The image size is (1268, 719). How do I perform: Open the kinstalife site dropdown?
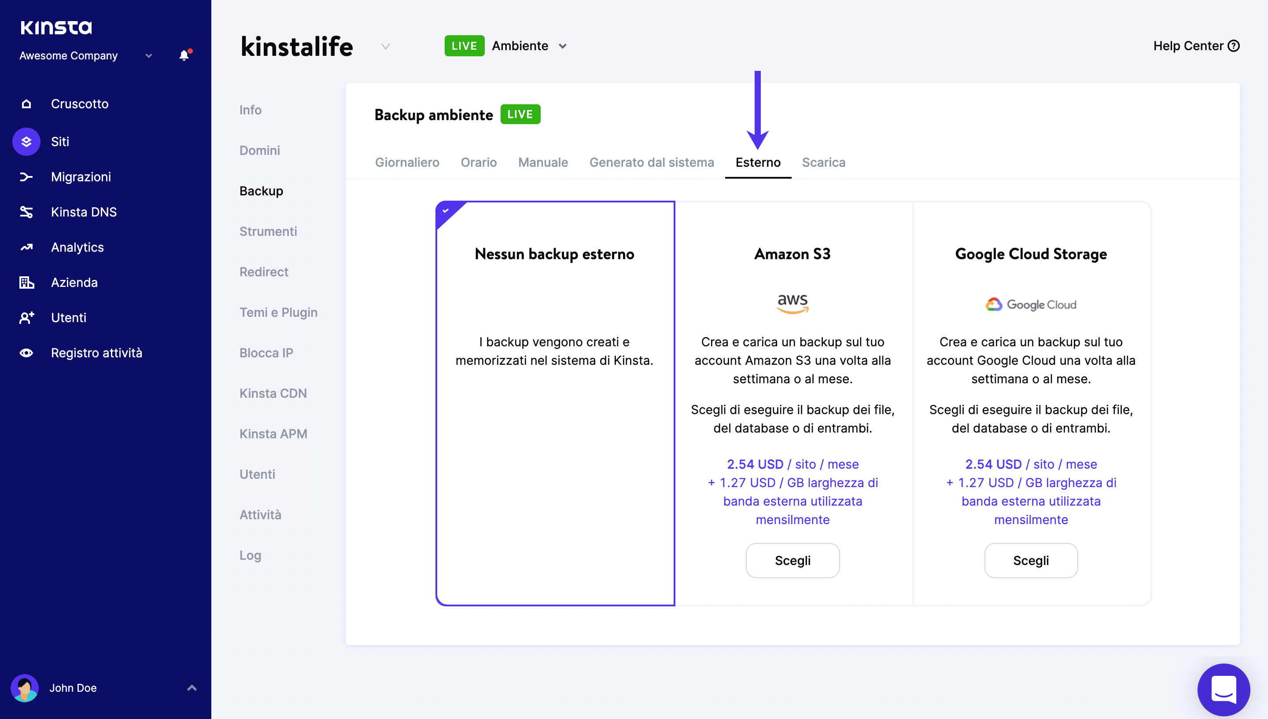(x=385, y=46)
